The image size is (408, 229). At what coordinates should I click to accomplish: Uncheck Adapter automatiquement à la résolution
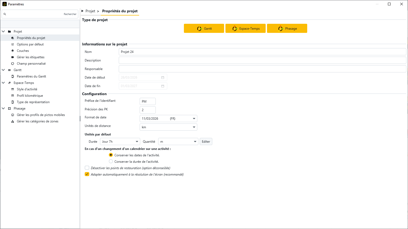(87, 174)
